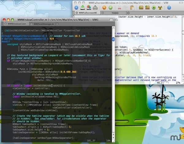Screen dimensions: 184x144
Task: Add a new tab in the MMFullscreenWindow window
Action: [128, 13]
